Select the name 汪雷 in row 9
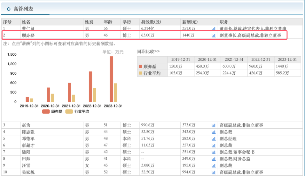The image size is (305, 176). click(26, 166)
